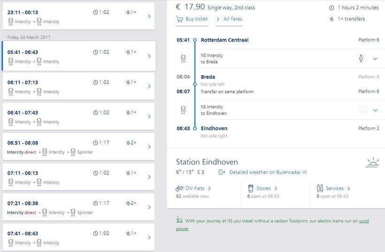
Task: Select the 06:41 - 07:43 journey option
Action: [x=78, y=117]
